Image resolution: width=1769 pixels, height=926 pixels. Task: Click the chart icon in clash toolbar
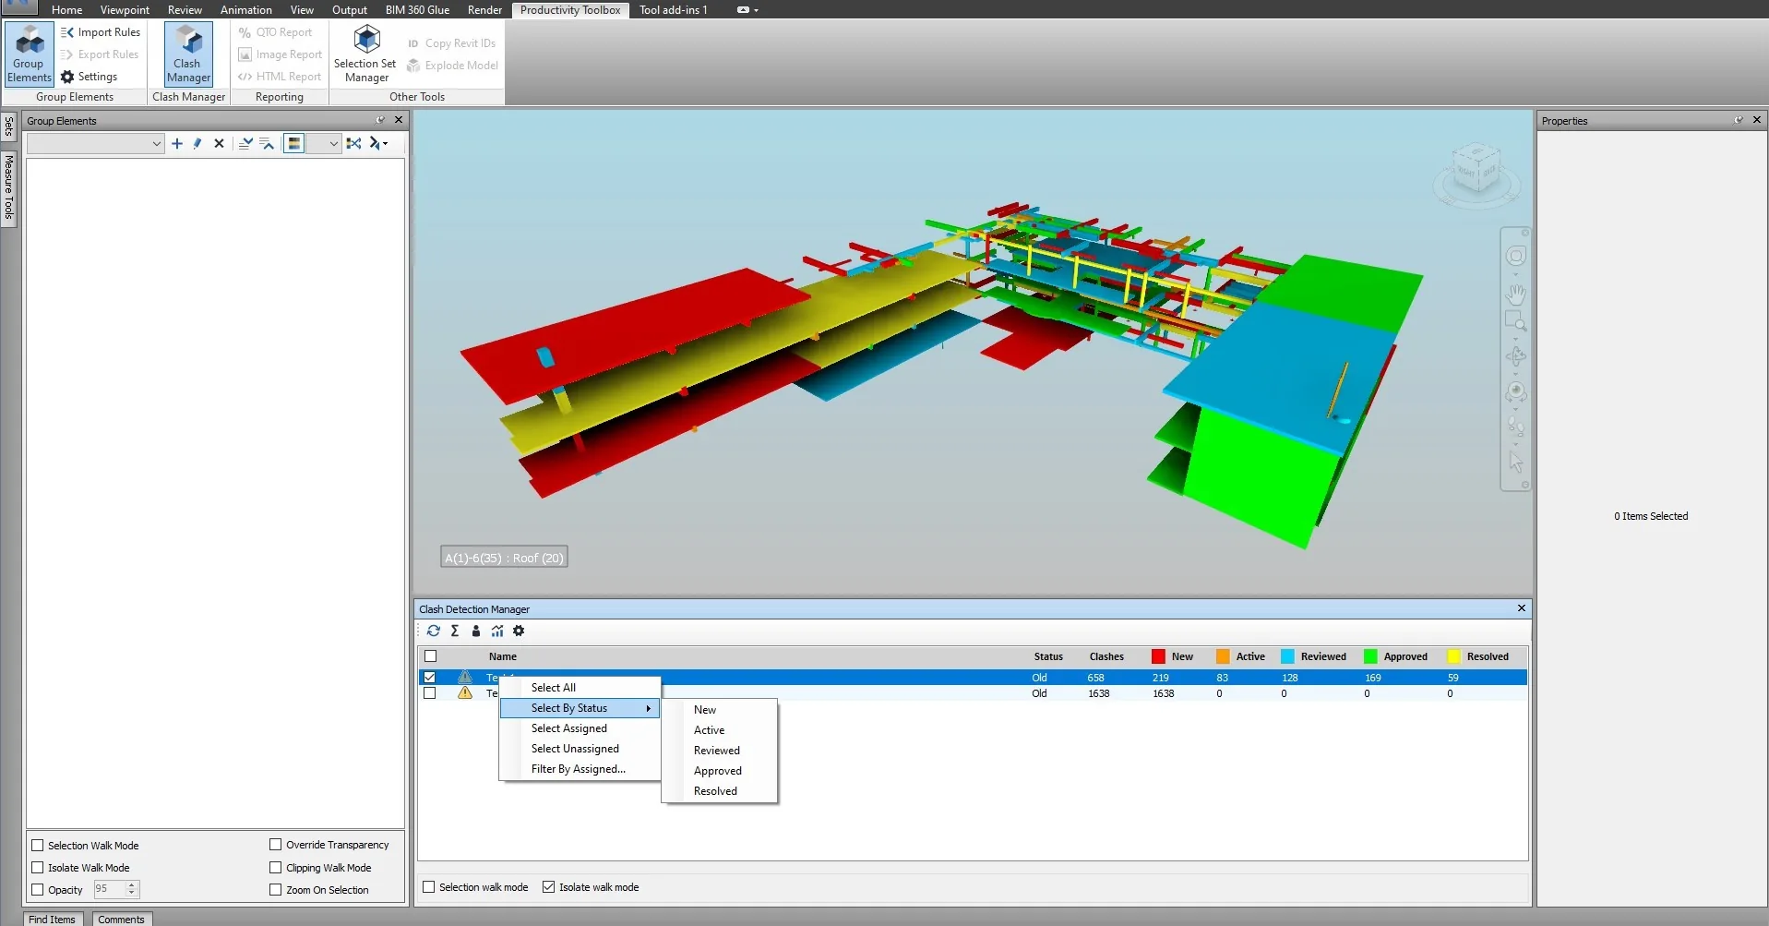point(497,631)
